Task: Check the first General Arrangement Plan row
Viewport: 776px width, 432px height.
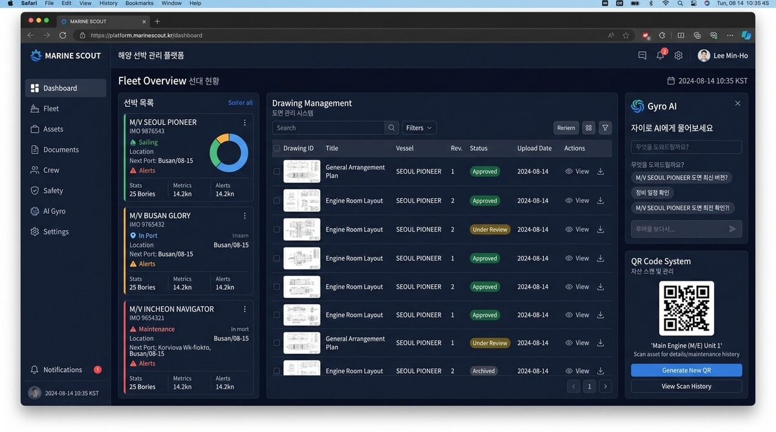Action: [277, 171]
